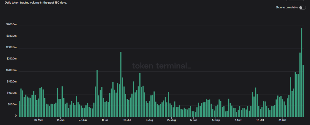Click the 27. Jun date label
This screenshot has width=310, height=125.
coord(83,120)
